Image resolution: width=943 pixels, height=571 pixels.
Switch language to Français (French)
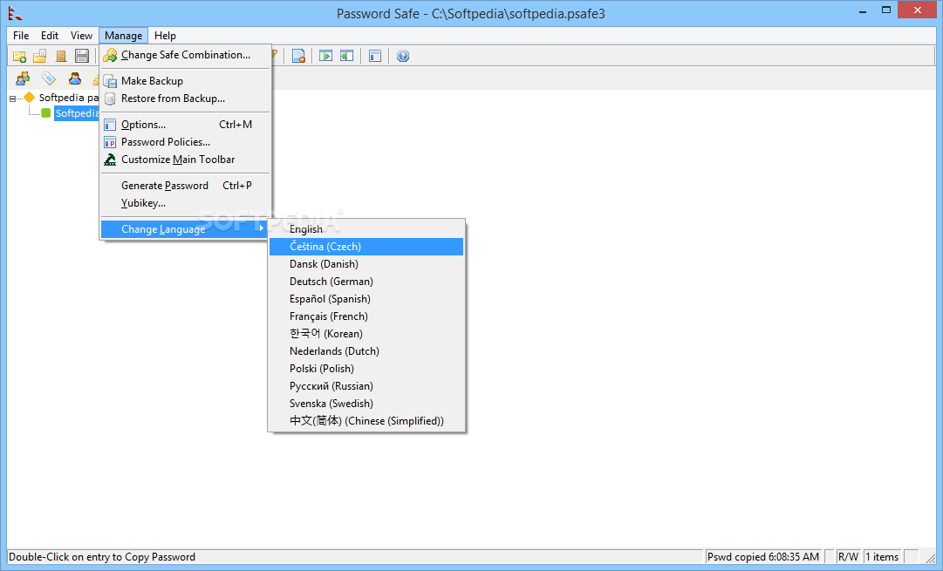point(366,316)
